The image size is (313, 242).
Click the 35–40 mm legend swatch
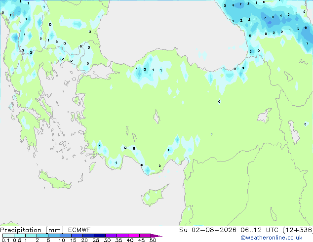point(122,236)
